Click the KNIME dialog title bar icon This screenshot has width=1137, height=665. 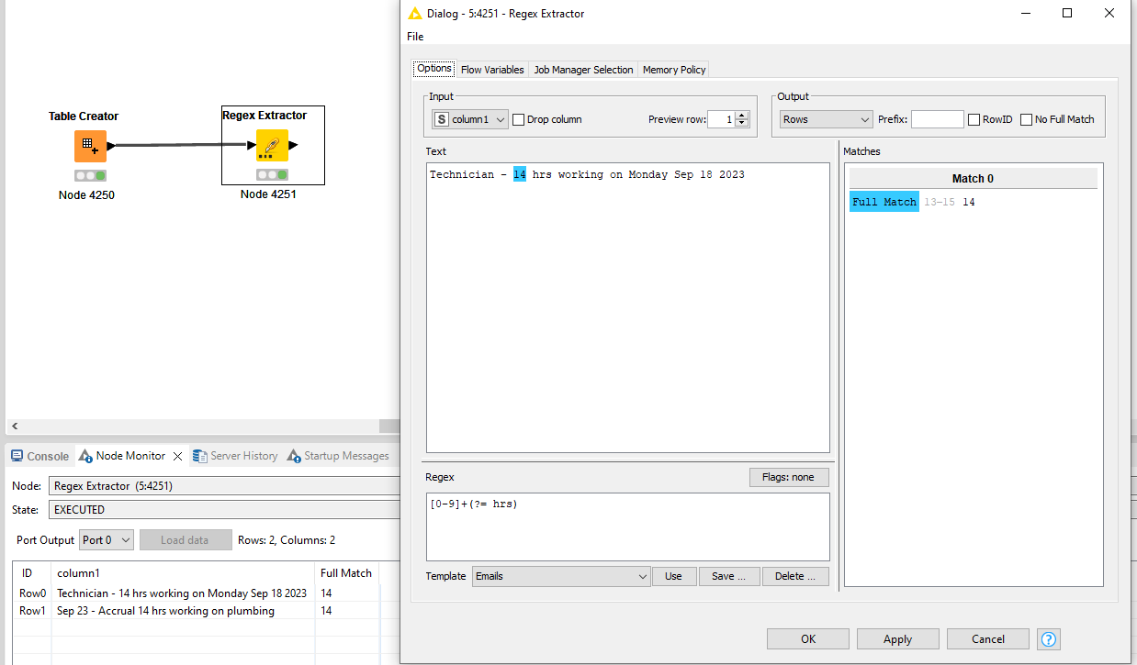tap(415, 14)
